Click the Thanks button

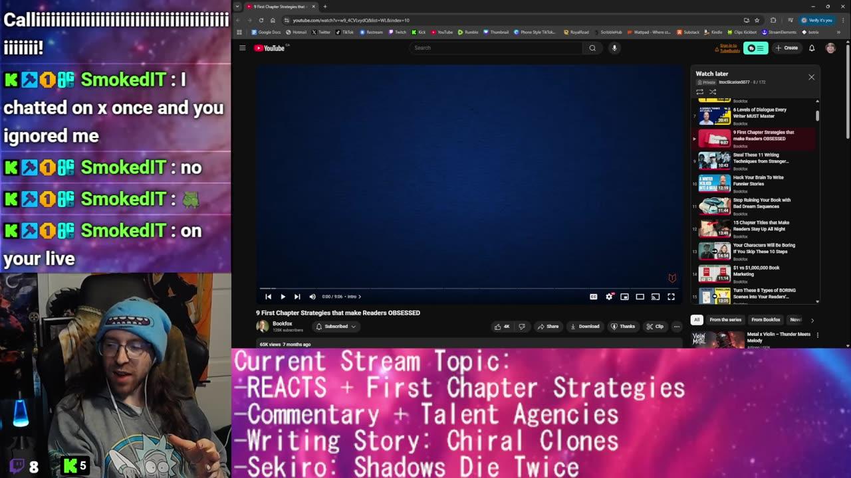623,327
